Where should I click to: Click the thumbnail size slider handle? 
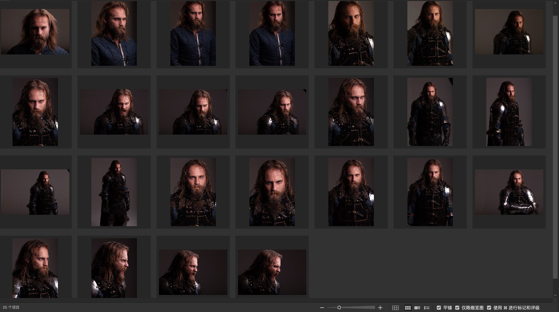tap(339, 308)
